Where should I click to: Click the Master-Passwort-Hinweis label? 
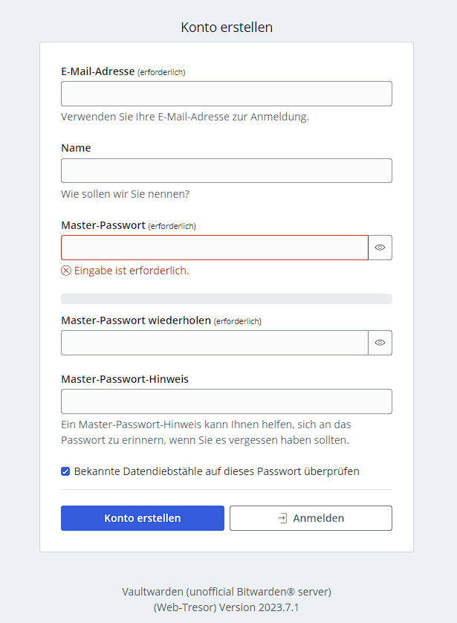pos(125,379)
